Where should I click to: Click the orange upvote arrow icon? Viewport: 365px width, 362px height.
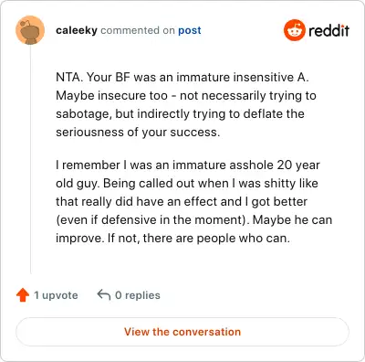(x=23, y=295)
